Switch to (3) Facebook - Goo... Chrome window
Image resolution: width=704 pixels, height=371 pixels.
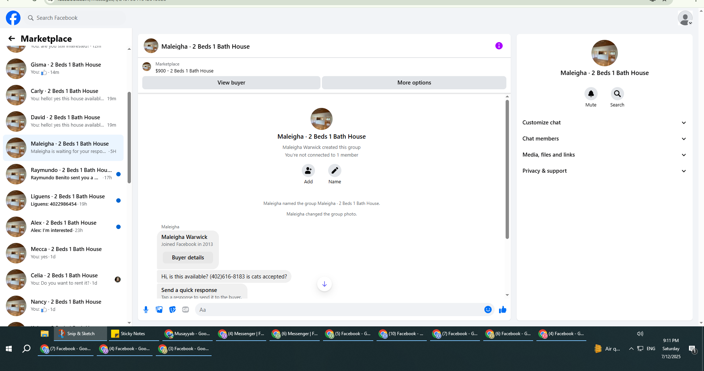point(184,349)
